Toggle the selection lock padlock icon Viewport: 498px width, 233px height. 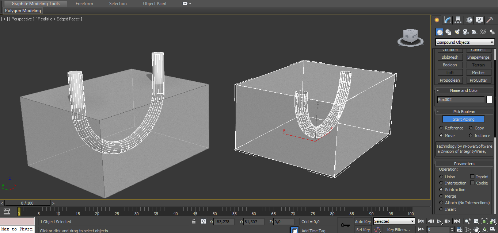click(x=194, y=221)
